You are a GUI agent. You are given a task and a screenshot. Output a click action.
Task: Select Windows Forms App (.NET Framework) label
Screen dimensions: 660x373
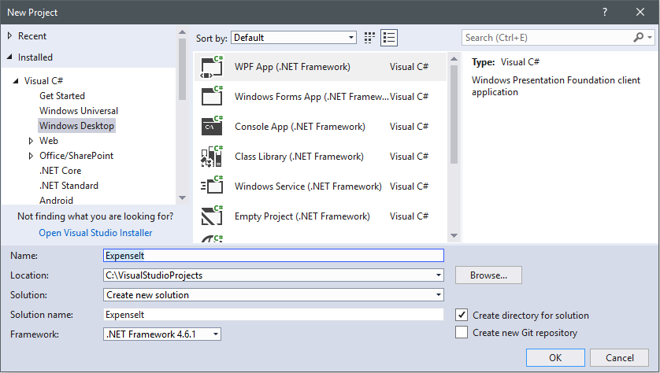point(311,97)
